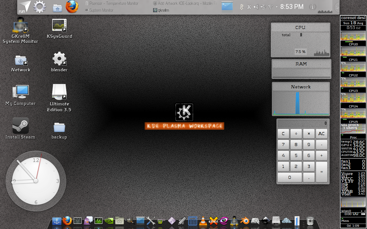Click the calculator decimal point key
The width and height of the screenshot is (367, 229).
[309, 177]
